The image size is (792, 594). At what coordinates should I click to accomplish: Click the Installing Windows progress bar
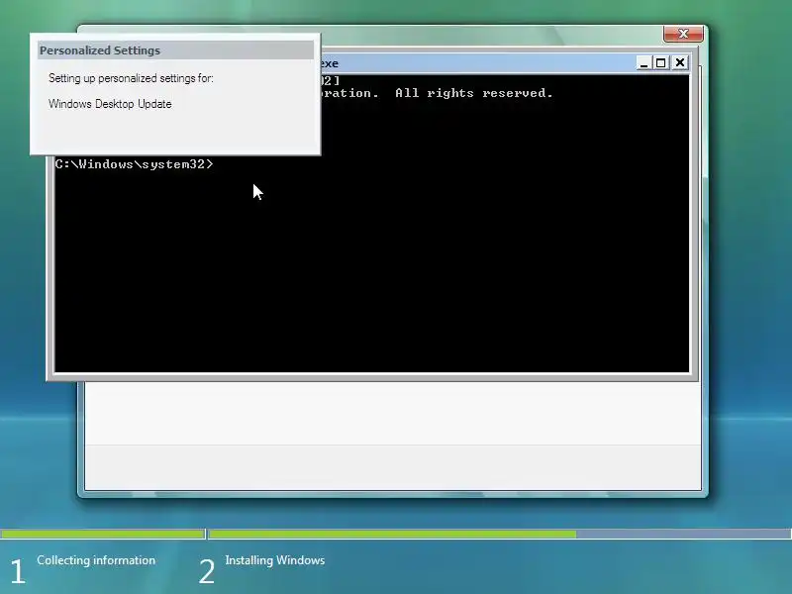500,534
